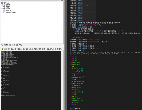Switch to the 程序 program tab
Viewport: 142px width, 110px height.
point(12,45)
